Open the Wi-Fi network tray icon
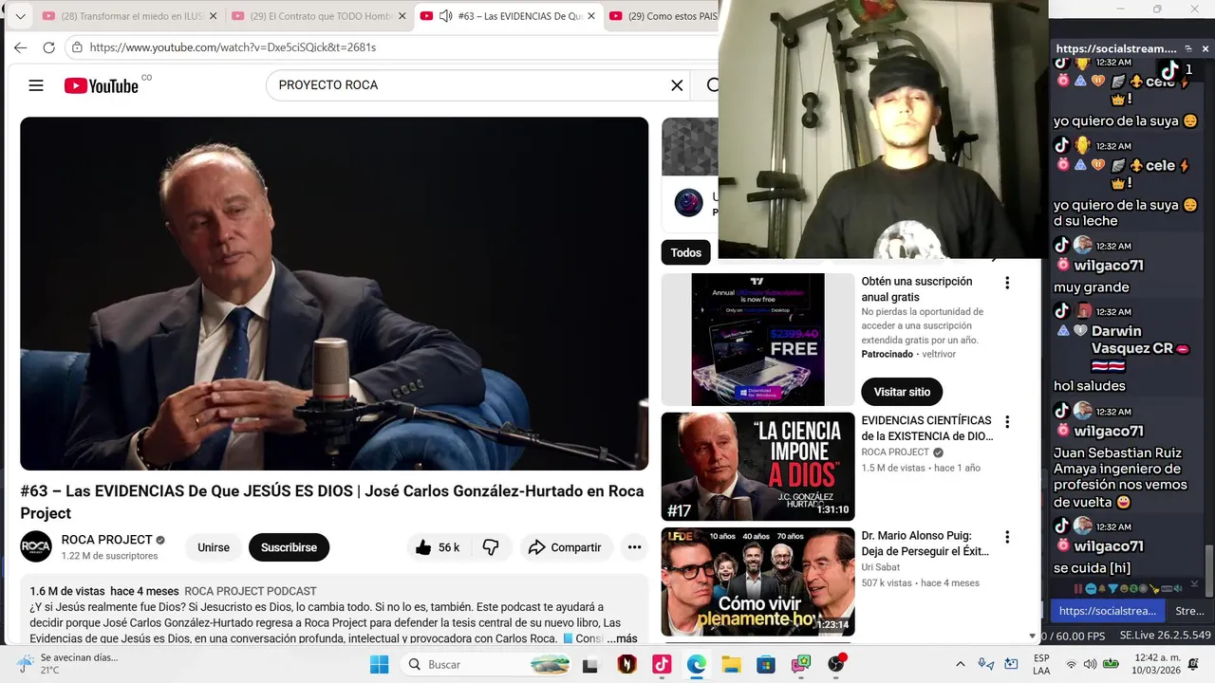1215x683 pixels. point(1071,664)
